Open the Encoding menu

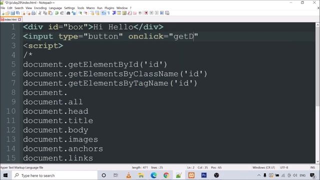(x=40, y=8)
